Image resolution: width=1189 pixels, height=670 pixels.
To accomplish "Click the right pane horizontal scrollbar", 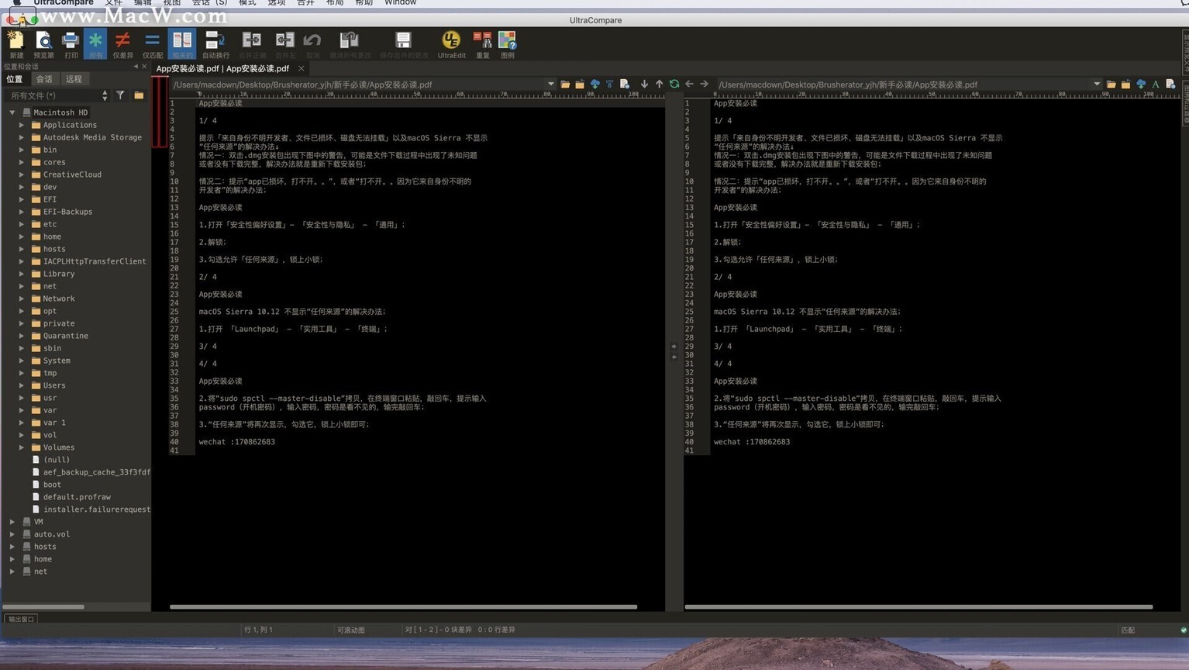I will point(918,606).
